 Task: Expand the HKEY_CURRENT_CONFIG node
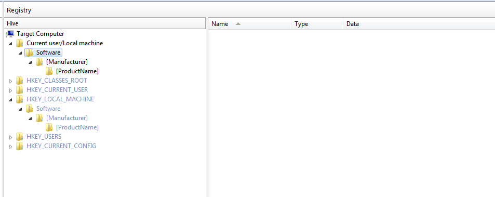(x=11, y=147)
